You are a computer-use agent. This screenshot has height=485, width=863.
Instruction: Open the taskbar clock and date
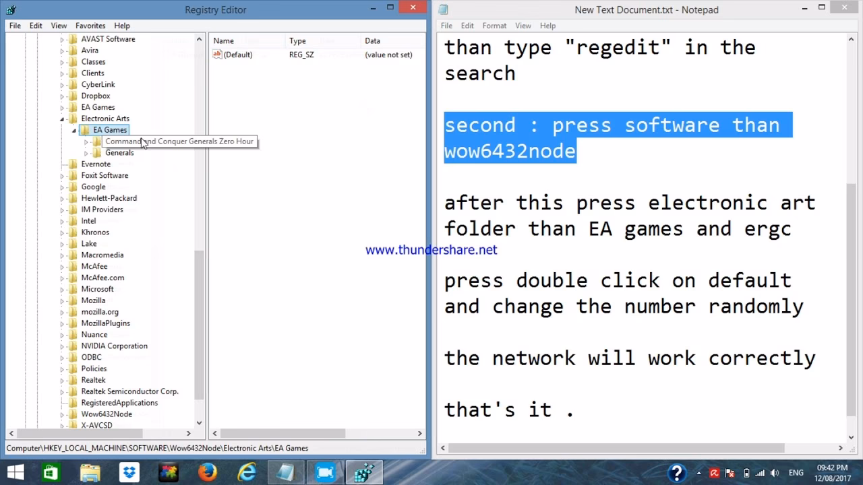(832, 473)
